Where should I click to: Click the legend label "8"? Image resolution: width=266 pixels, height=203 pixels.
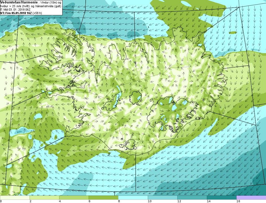(119, 201)
